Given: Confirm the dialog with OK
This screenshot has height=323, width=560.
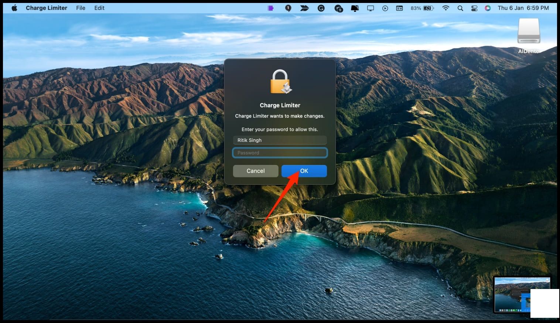Looking at the screenshot, I should click(304, 171).
